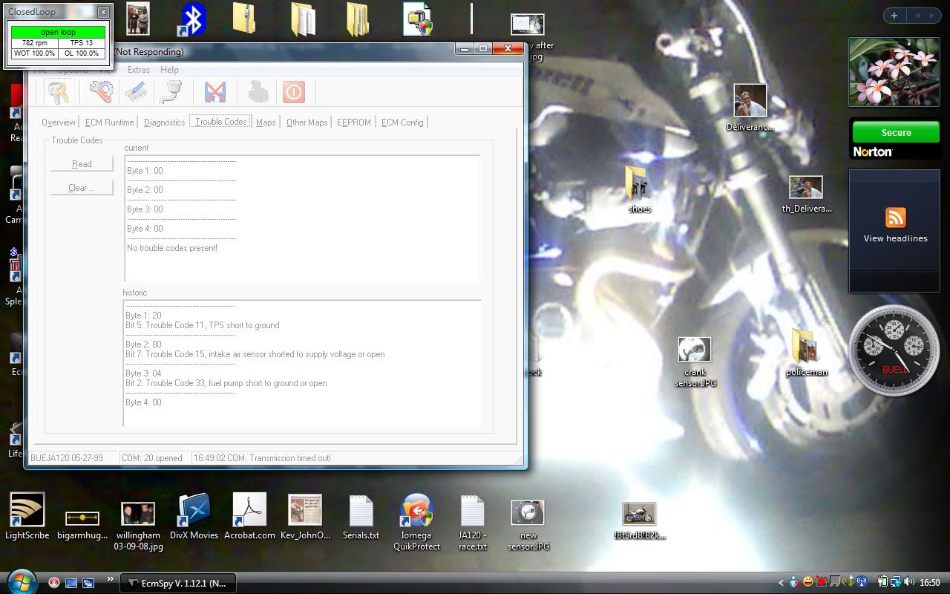
Task: Select the 'willingham 03-09-08.jpg' file
Action: pyautogui.click(x=138, y=526)
